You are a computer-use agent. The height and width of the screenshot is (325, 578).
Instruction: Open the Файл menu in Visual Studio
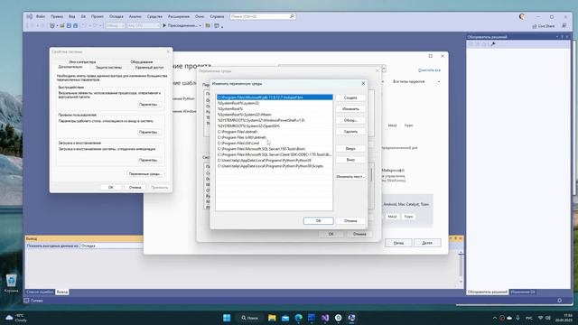(x=41, y=16)
